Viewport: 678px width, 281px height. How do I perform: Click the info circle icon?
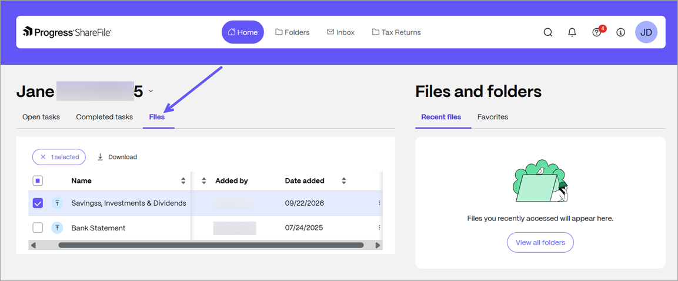click(620, 32)
